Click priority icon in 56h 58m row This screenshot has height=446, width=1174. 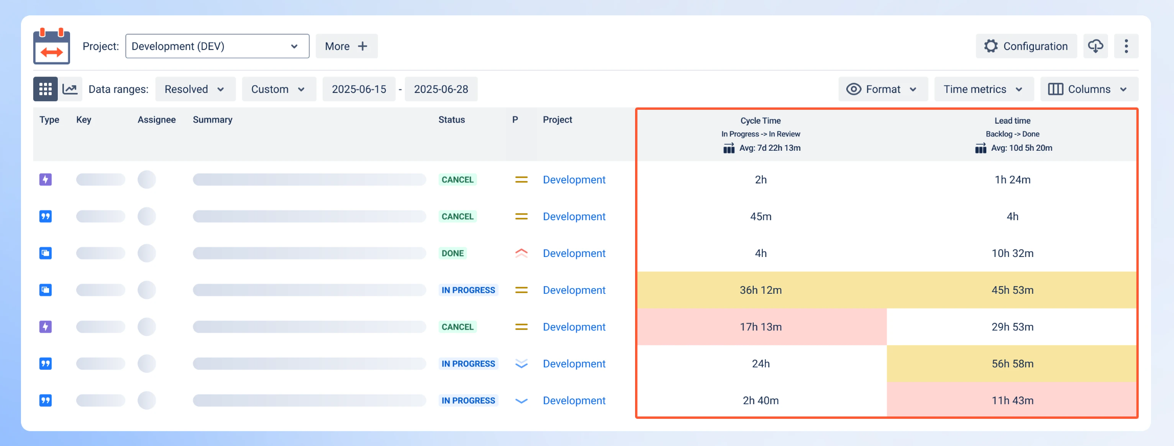(521, 363)
